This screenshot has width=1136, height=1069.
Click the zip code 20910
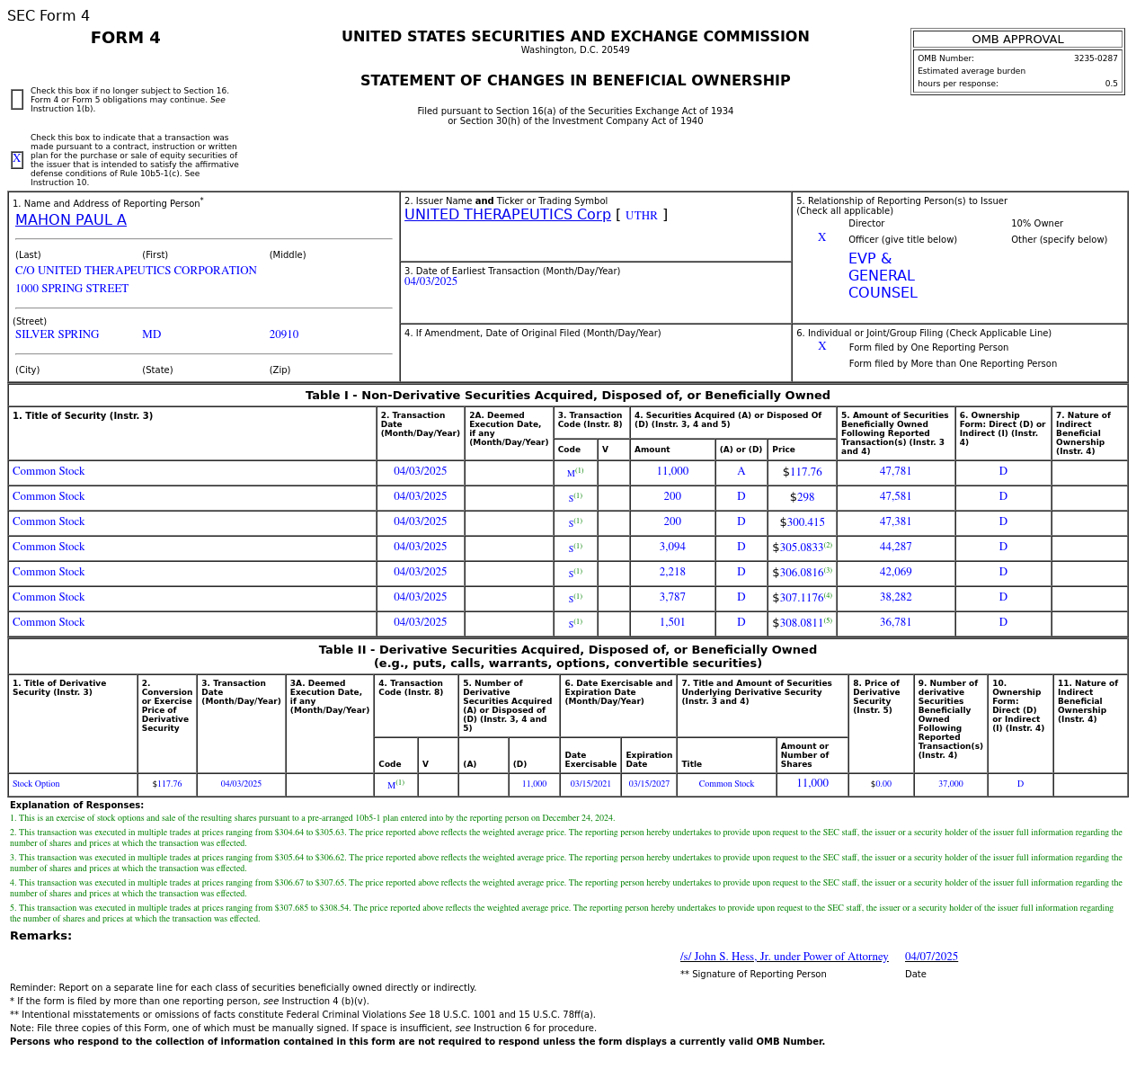click(284, 334)
